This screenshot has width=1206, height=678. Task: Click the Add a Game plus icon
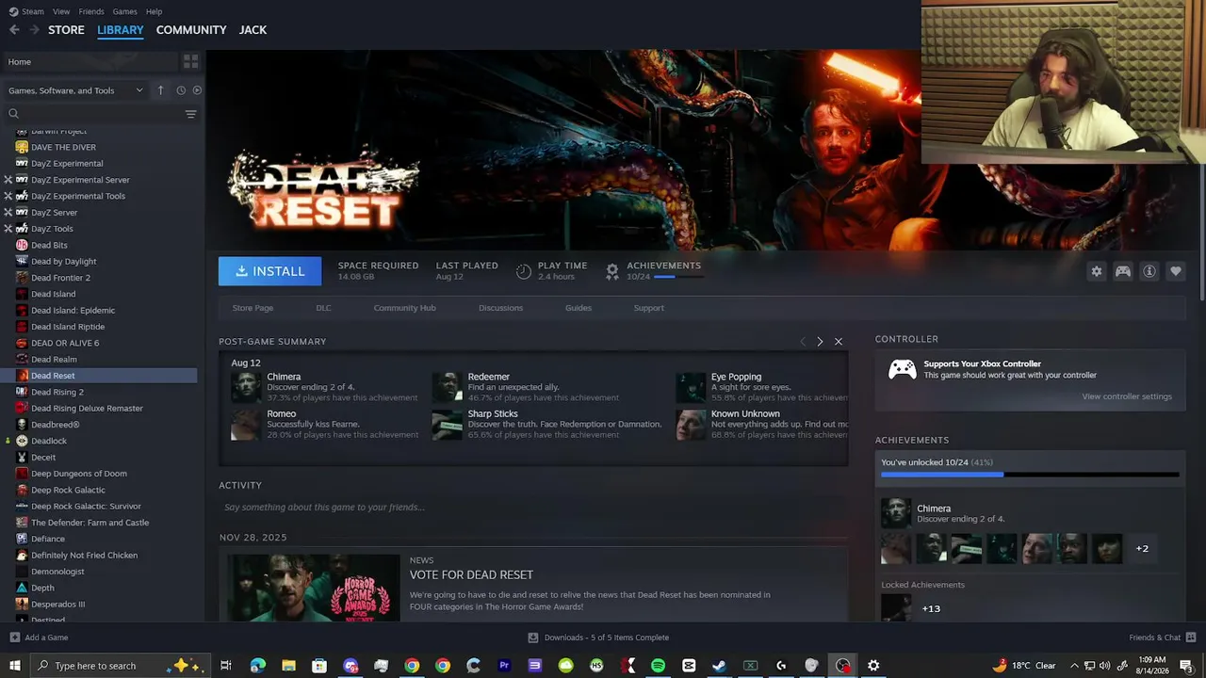click(x=14, y=638)
